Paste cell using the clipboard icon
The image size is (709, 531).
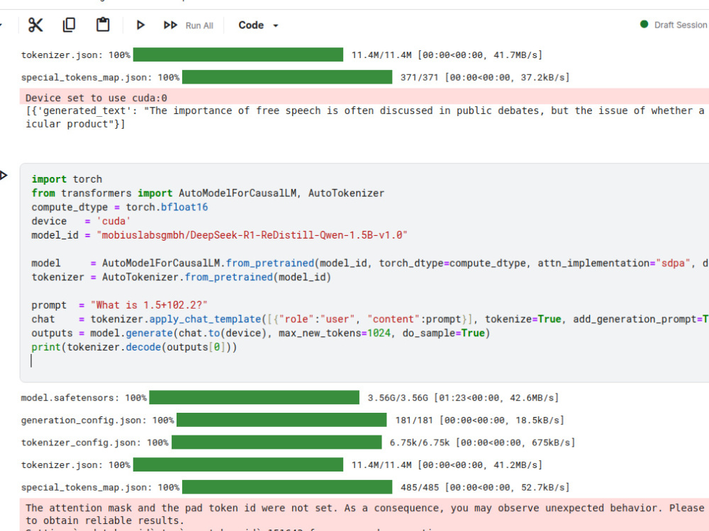[x=103, y=25]
